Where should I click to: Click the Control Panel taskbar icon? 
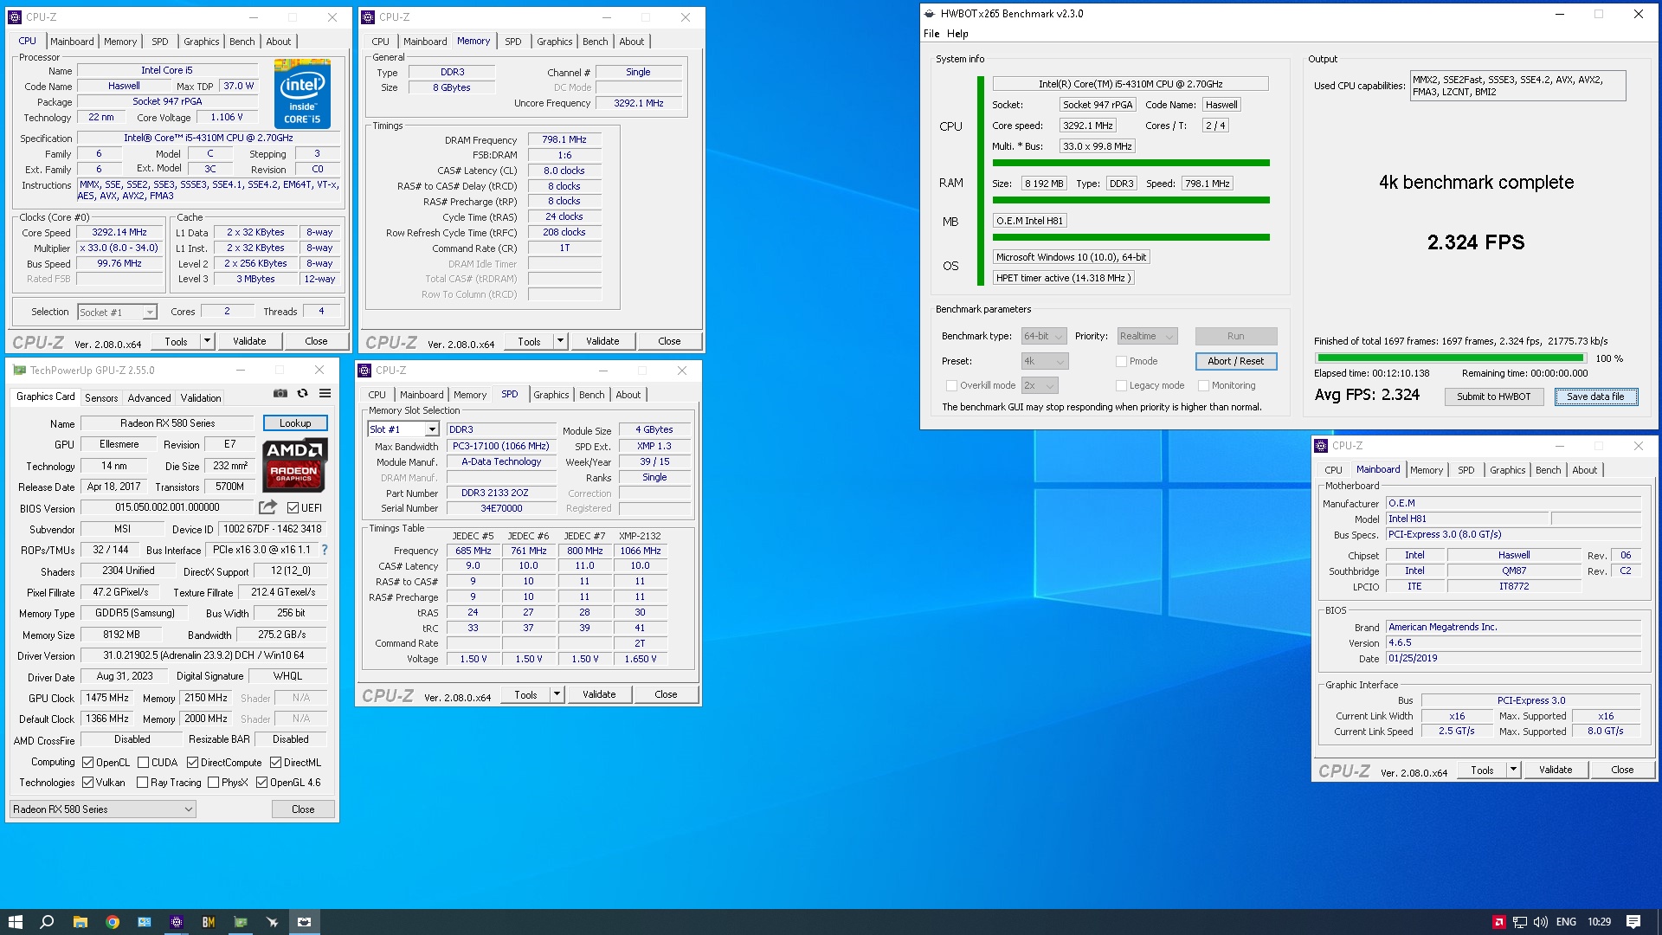[x=144, y=922]
